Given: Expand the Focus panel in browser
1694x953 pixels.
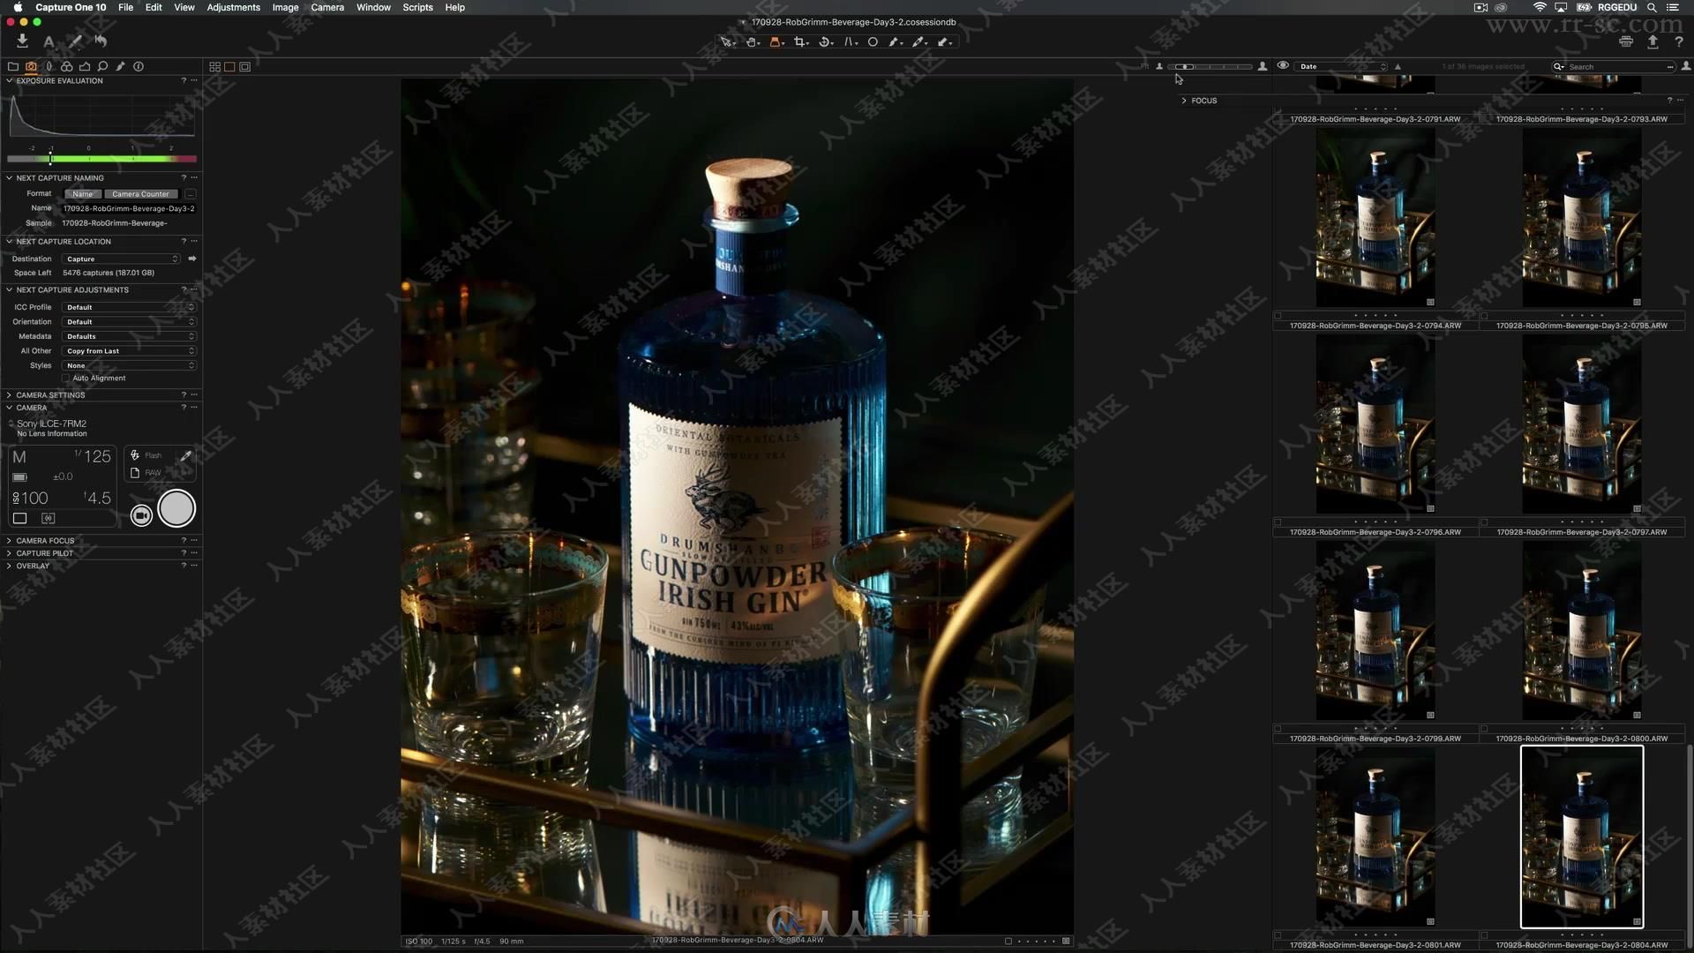Looking at the screenshot, I should tap(1184, 101).
